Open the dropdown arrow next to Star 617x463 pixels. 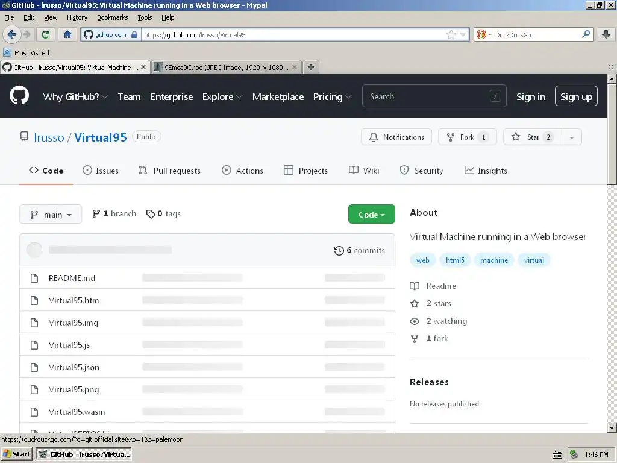[572, 137]
